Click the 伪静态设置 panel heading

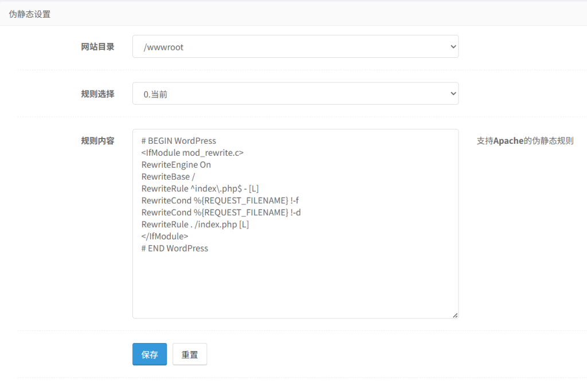tap(30, 14)
